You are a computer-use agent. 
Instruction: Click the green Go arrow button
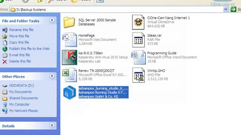click(x=233, y=9)
